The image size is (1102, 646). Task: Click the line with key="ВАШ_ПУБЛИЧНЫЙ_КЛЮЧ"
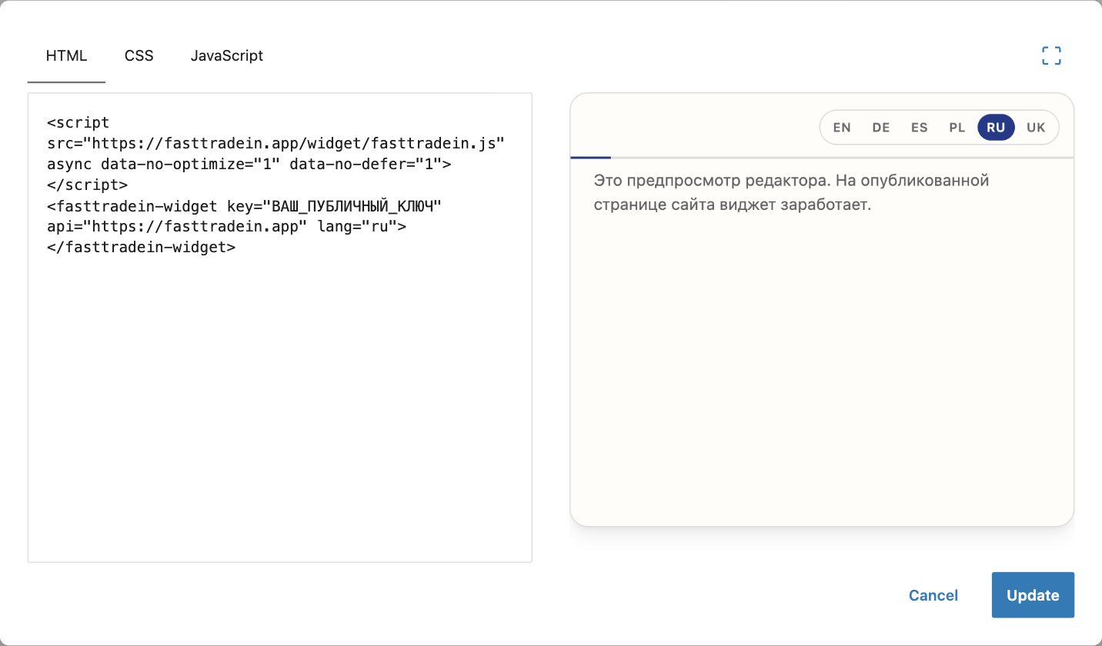tap(244, 206)
